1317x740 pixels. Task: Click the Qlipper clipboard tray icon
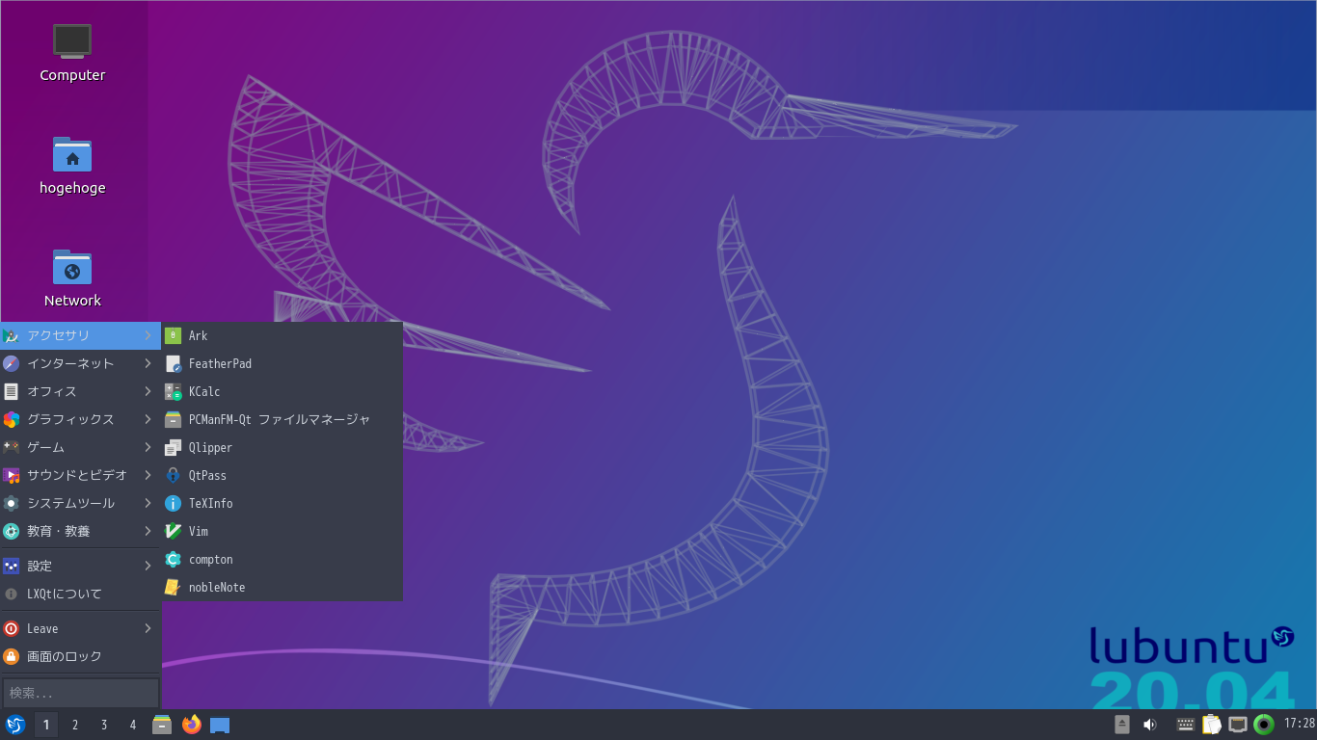point(1212,725)
